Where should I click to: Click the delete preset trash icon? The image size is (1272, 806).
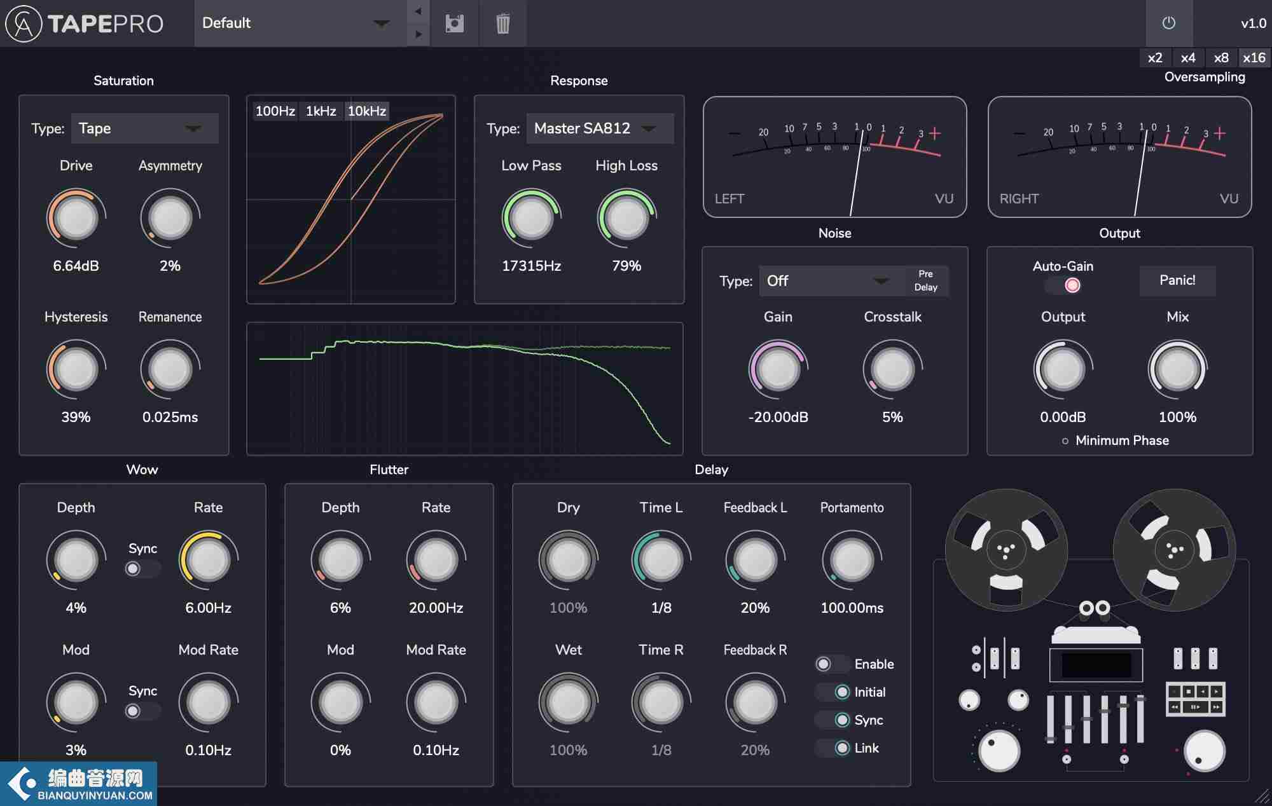pos(502,24)
